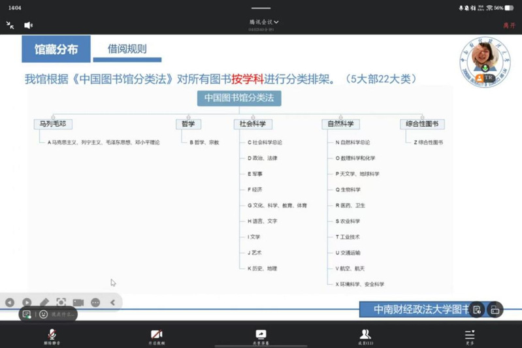
Task: Collapse the floating toolbar with the chevron
Action: pyautogui.click(x=112, y=302)
